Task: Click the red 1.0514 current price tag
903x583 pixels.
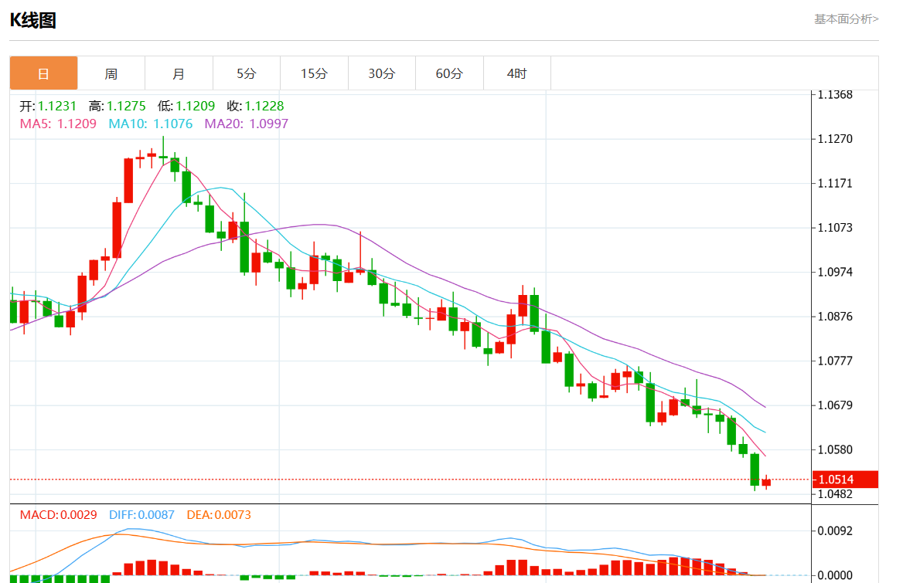Action: [x=846, y=479]
